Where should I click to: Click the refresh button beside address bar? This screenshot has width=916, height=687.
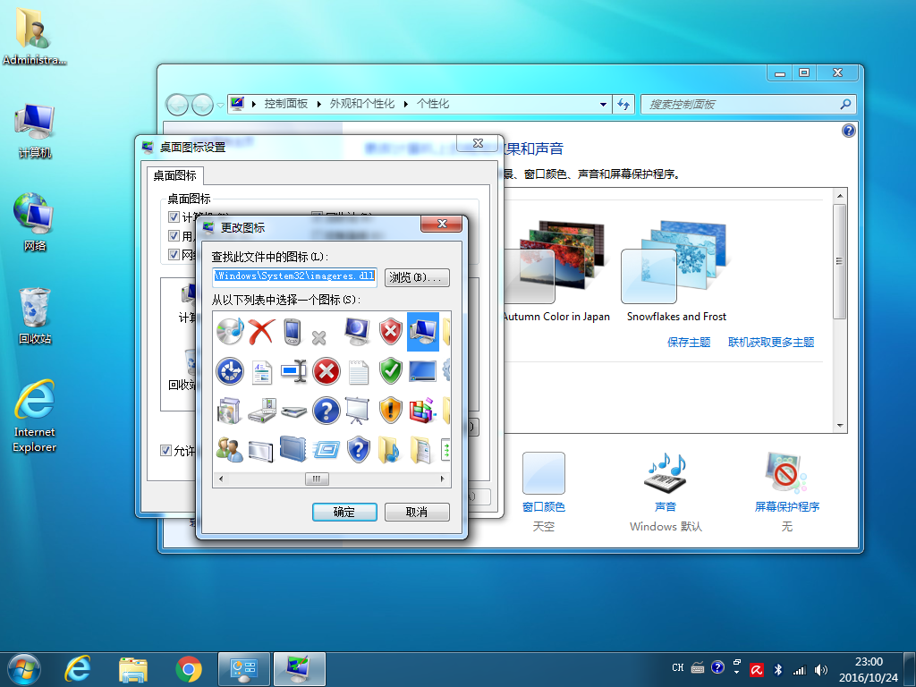pyautogui.click(x=623, y=104)
